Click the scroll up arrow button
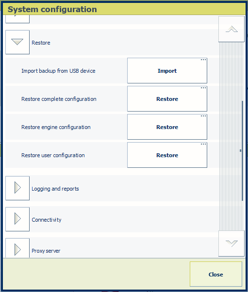248x292 pixels. pos(231,29)
